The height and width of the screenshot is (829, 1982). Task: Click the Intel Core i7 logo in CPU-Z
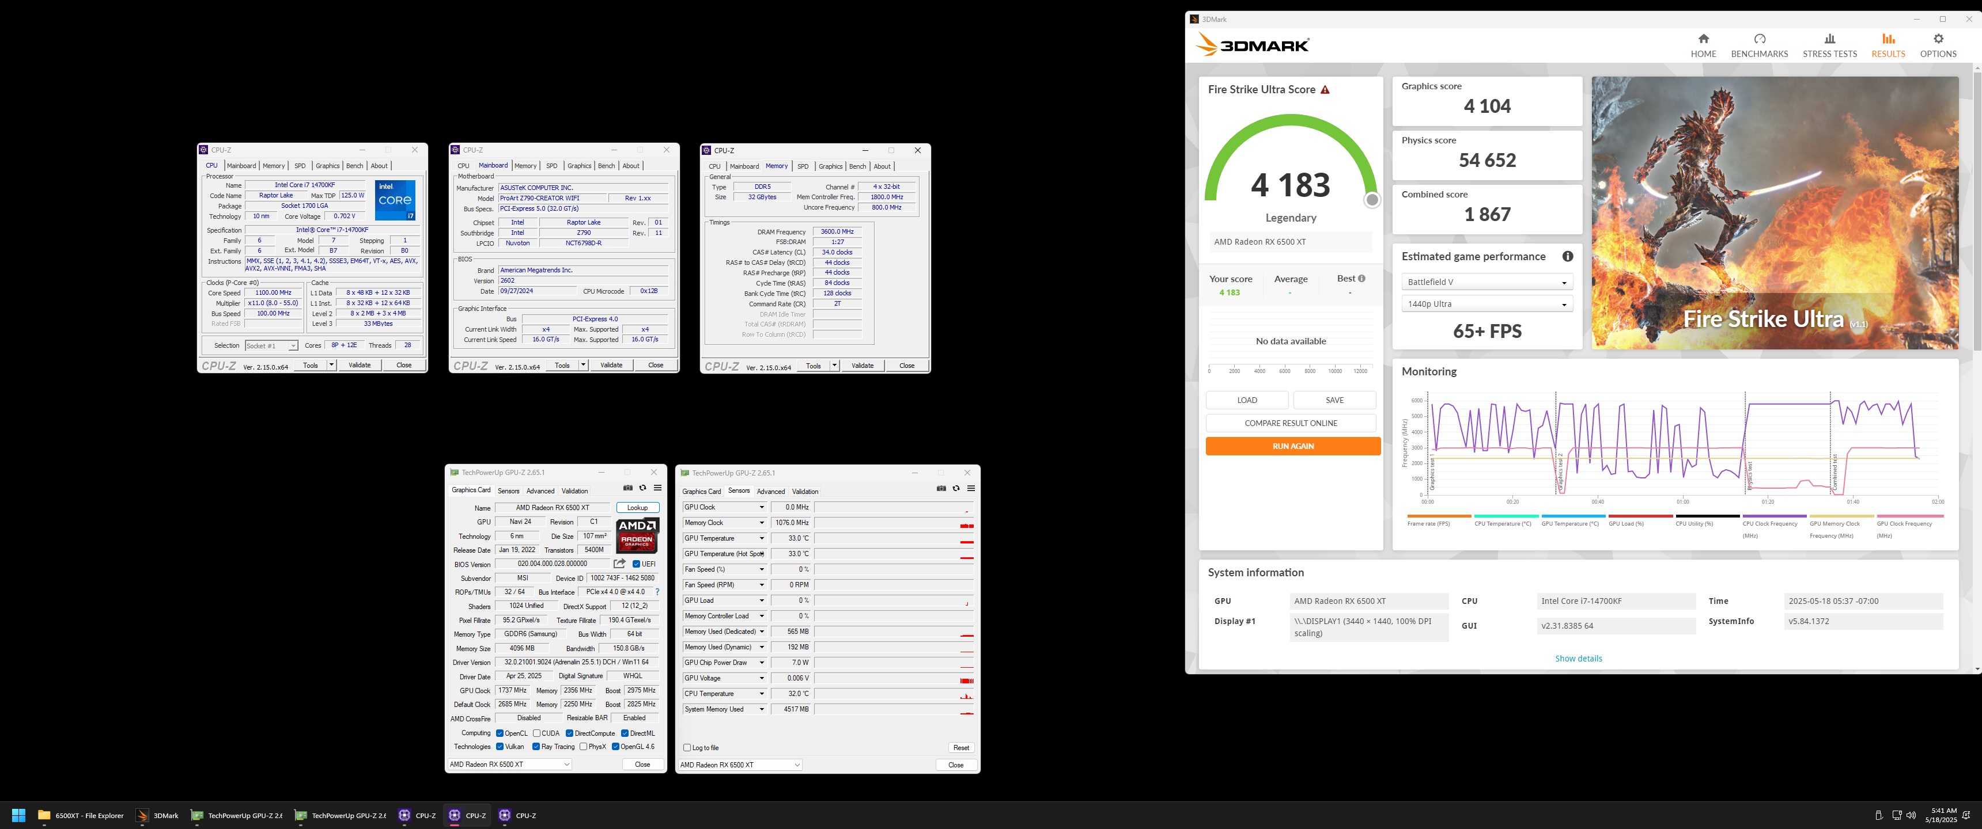[x=395, y=200]
